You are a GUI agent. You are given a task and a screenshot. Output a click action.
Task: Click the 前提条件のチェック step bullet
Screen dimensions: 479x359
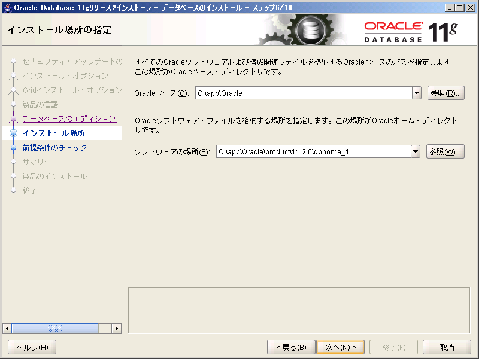(x=13, y=148)
